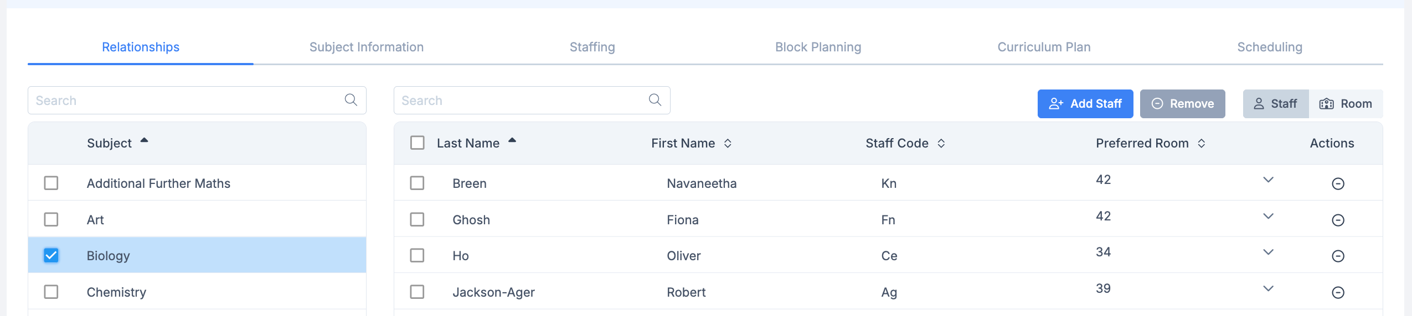Click the search magnifier in subject search box
Image resolution: width=1412 pixels, height=316 pixels.
(x=351, y=100)
